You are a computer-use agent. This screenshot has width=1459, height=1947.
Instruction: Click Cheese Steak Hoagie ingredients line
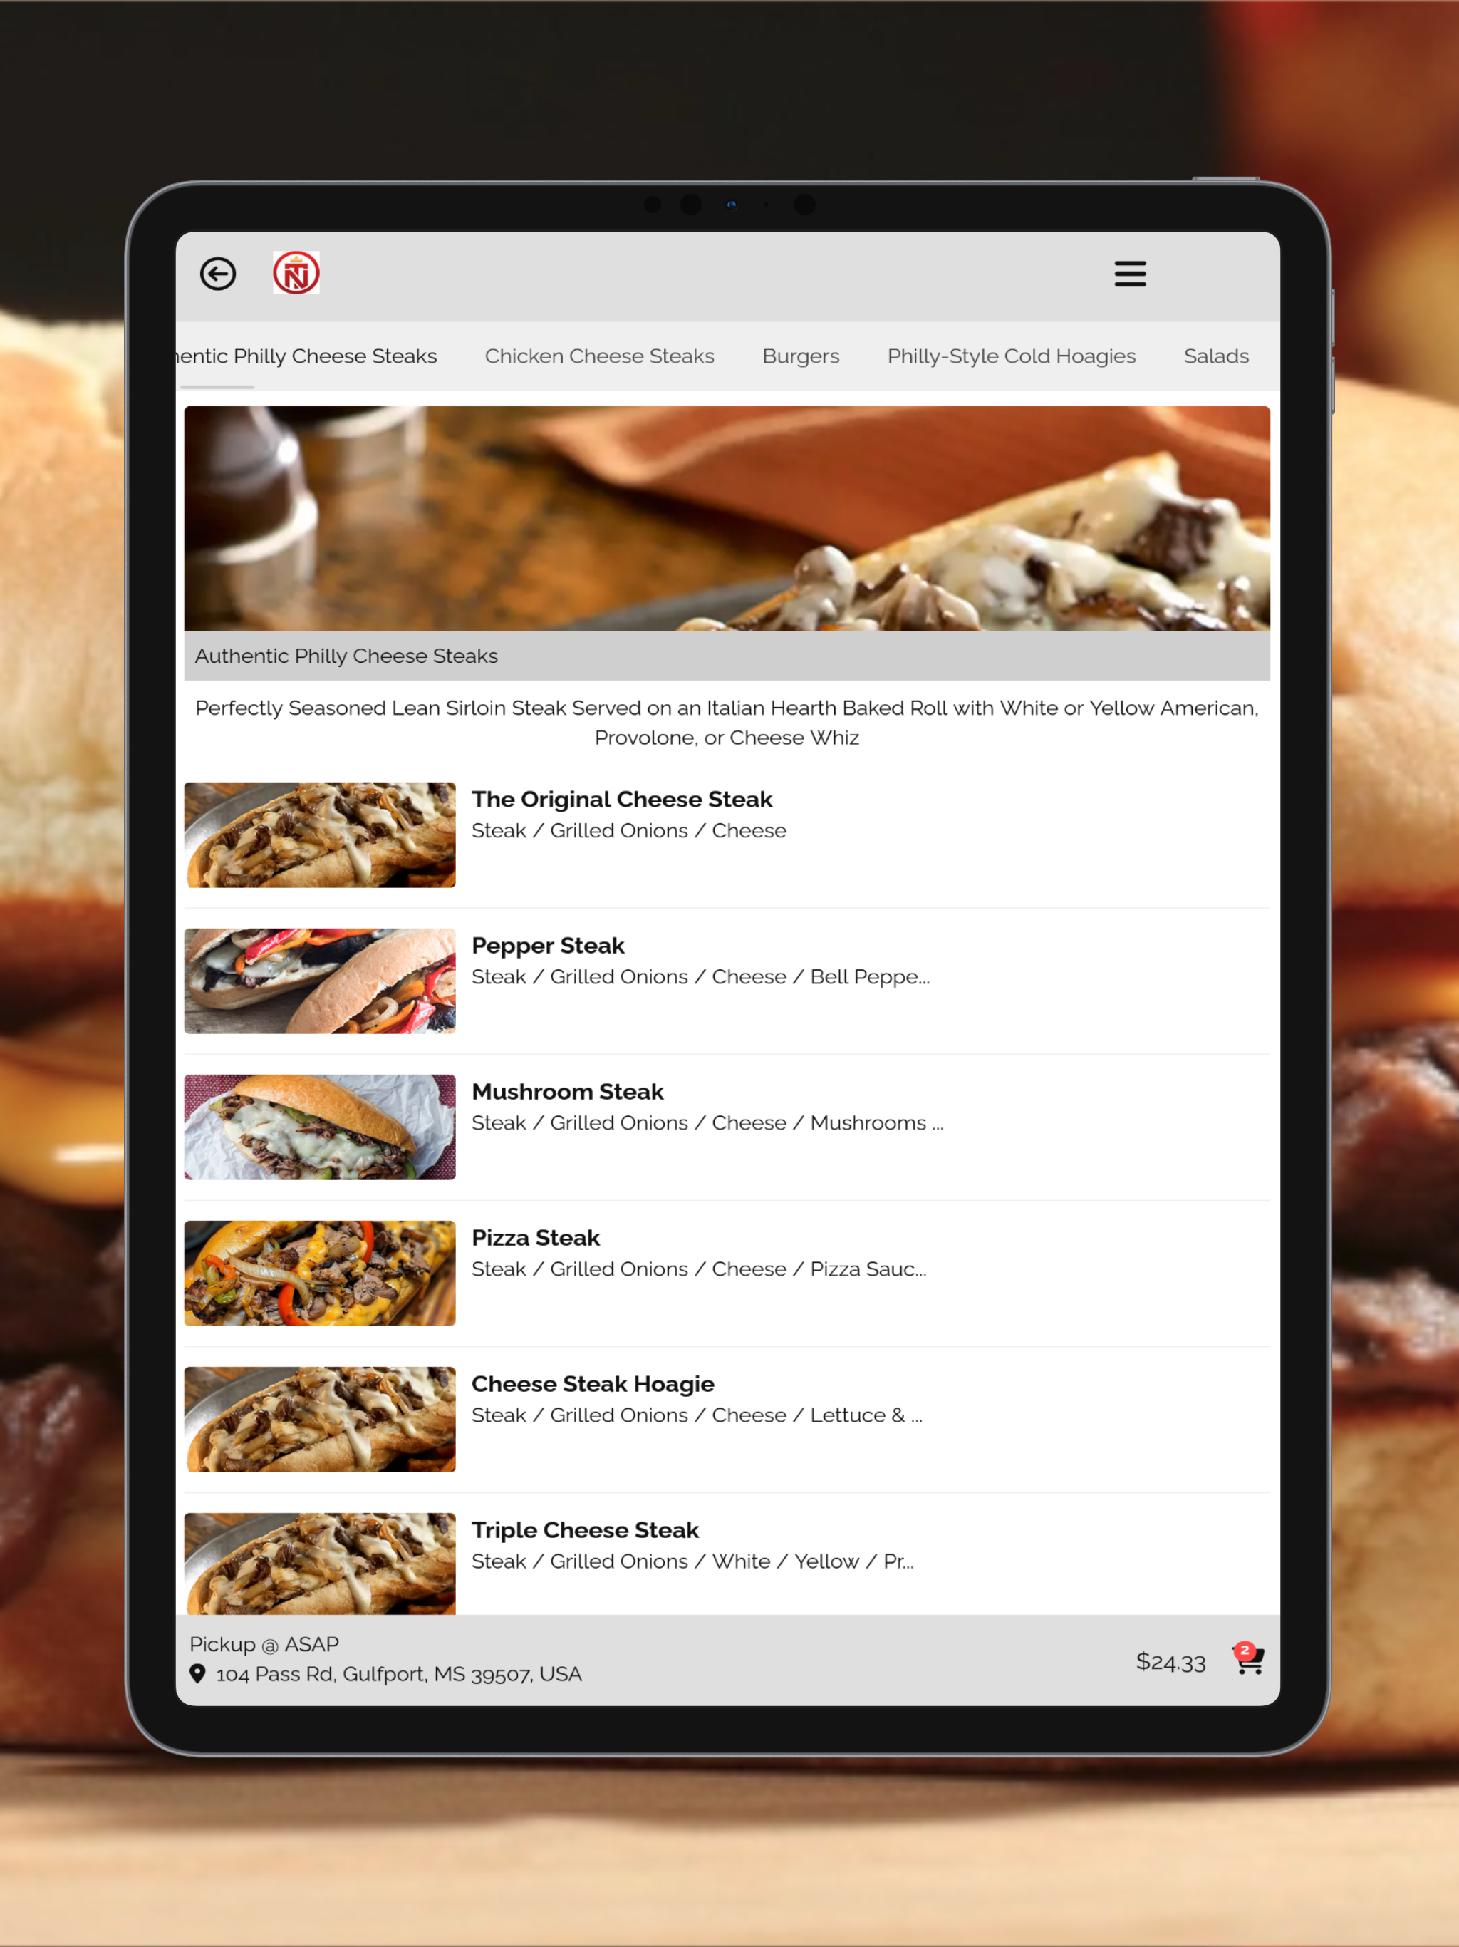click(x=697, y=1415)
